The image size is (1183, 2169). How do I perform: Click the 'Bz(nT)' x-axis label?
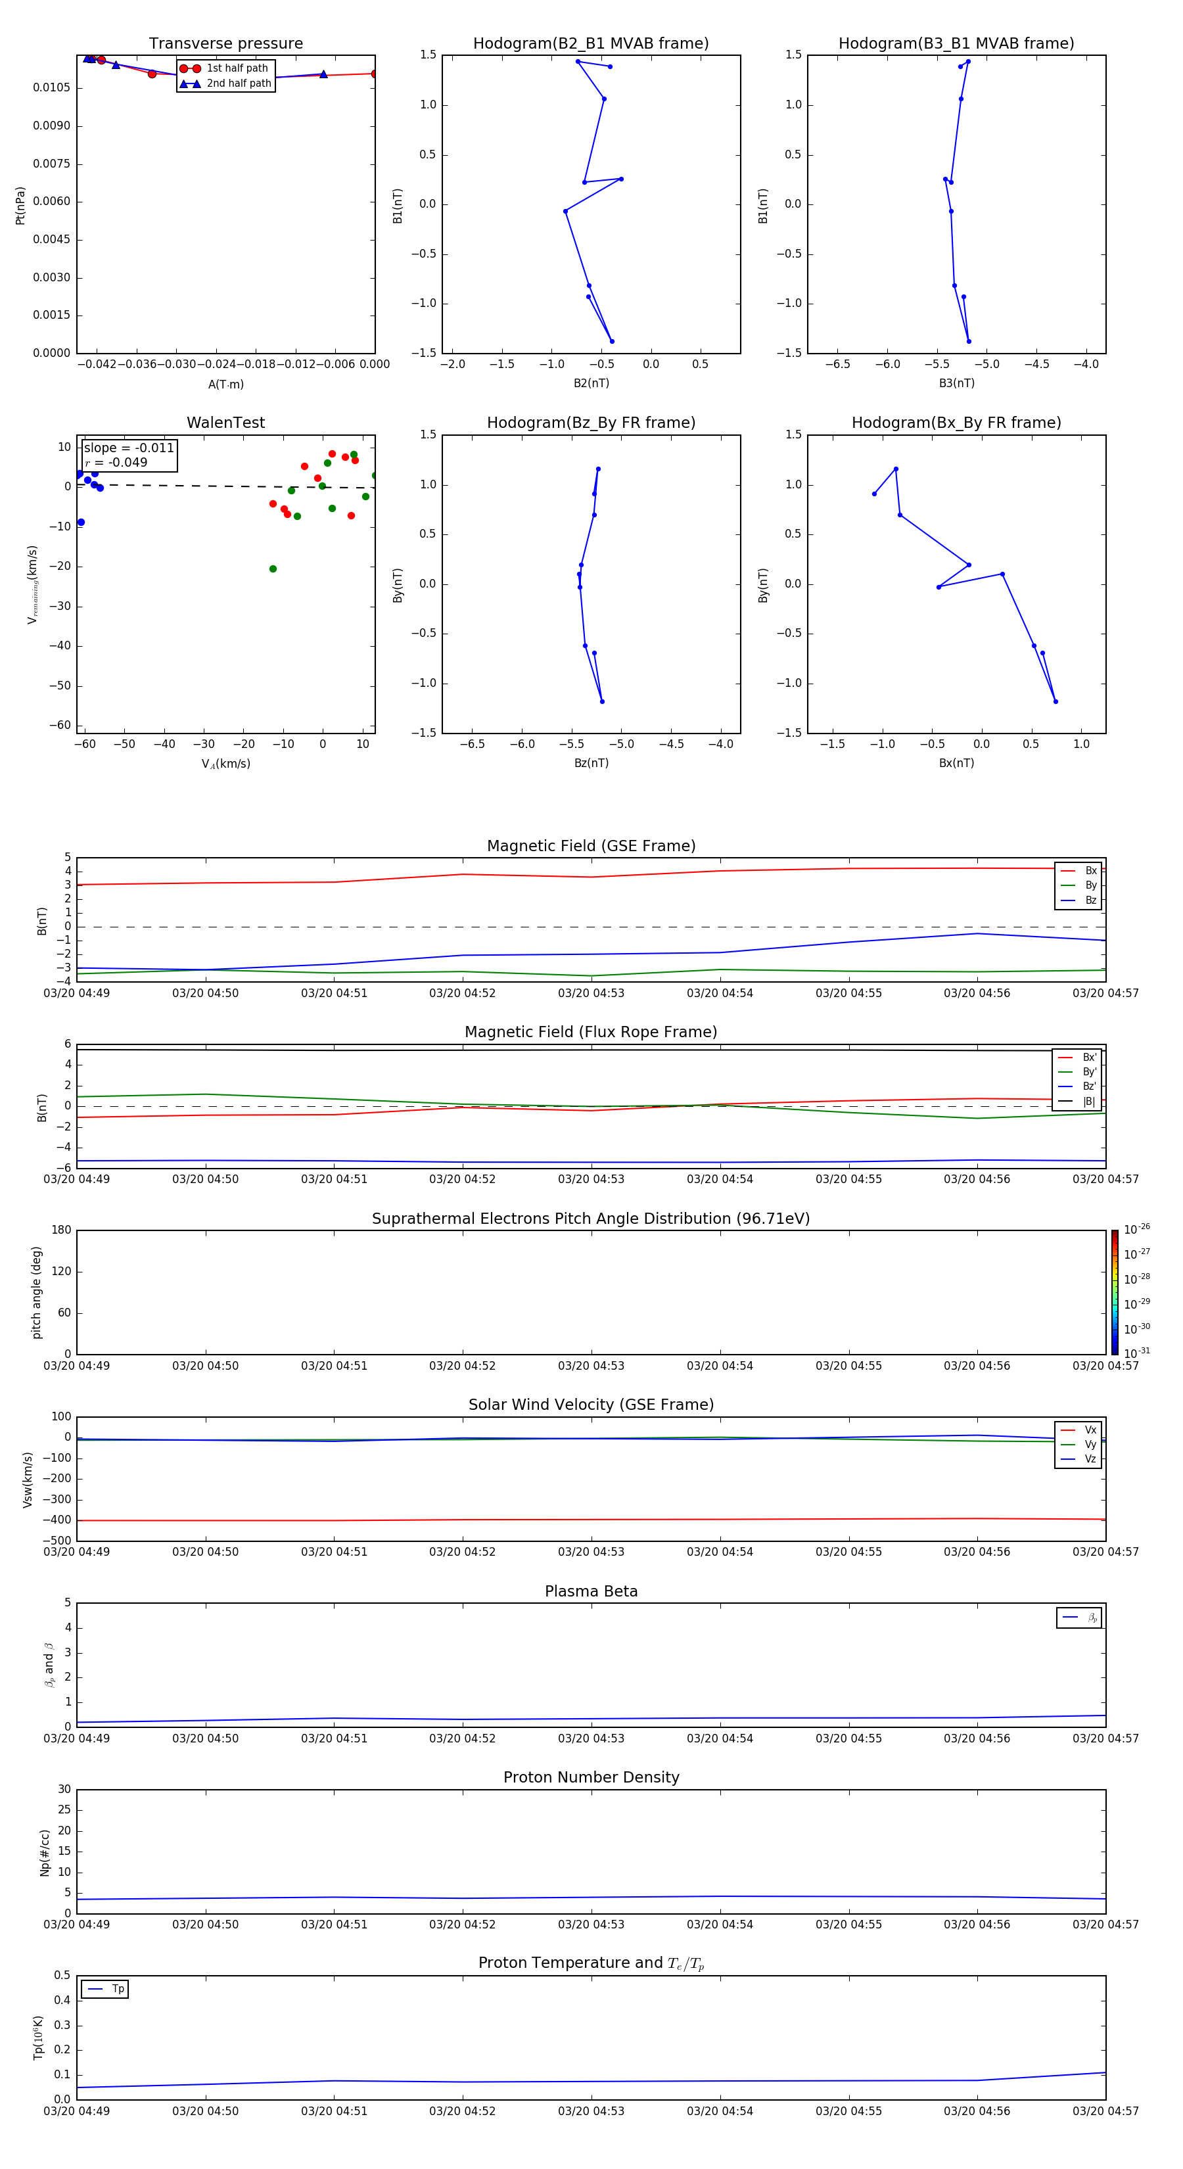pyautogui.click(x=591, y=763)
